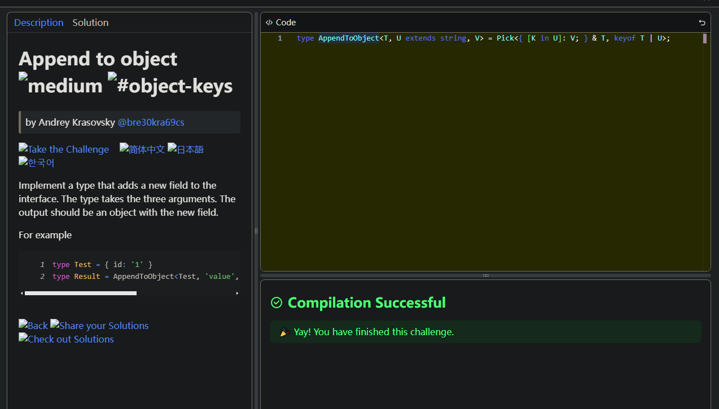Click 'type Result' example code line

[146, 277]
